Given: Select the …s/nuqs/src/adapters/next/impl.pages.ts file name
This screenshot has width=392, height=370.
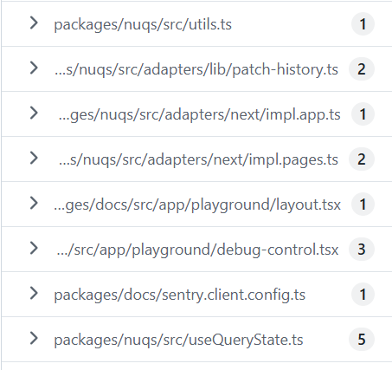Looking at the screenshot, I should click(x=198, y=159).
